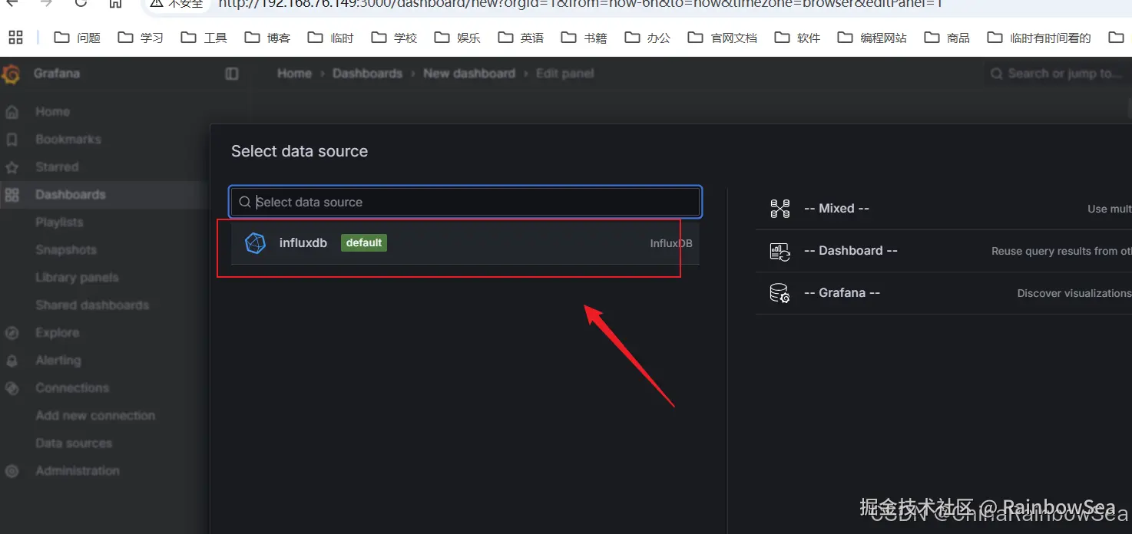1132x534 pixels.
Task: Click the browser home icon
Action: pos(115,3)
